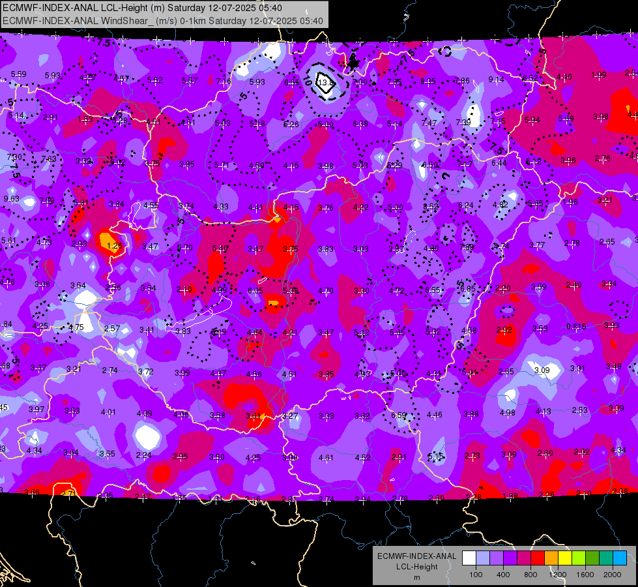Click the 1.99 wind shear value
The width and height of the screenshot is (638, 587).
coord(598,75)
